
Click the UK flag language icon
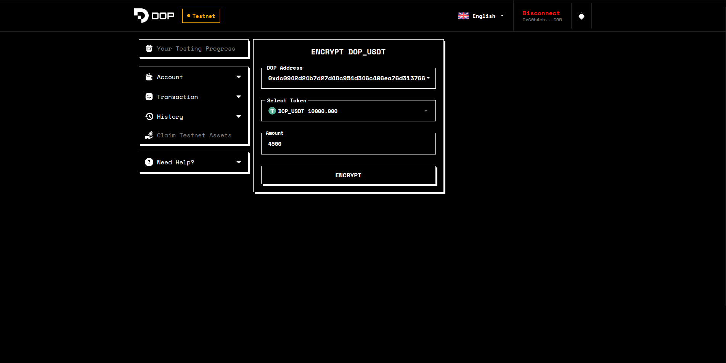tap(463, 16)
